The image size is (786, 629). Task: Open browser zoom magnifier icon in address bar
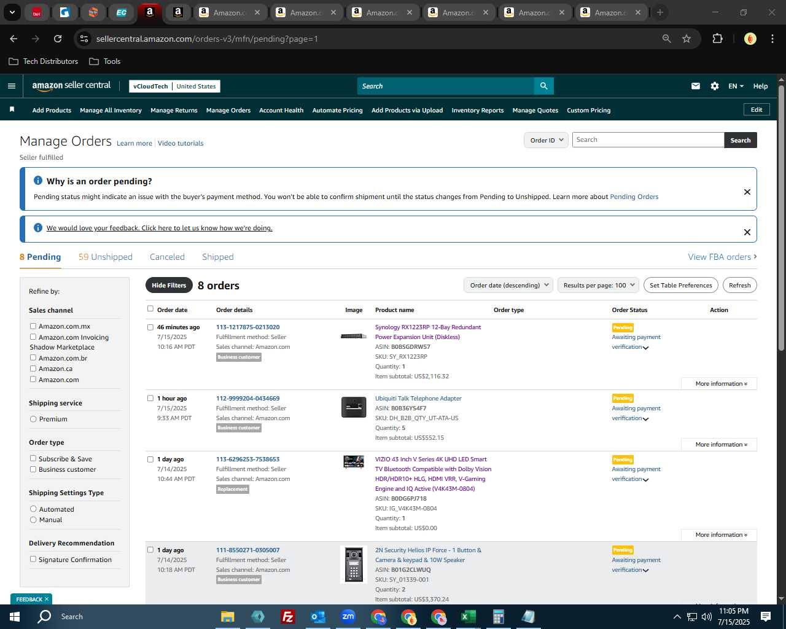click(x=666, y=39)
